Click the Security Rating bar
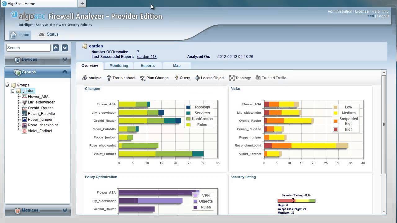 (x=297, y=201)
